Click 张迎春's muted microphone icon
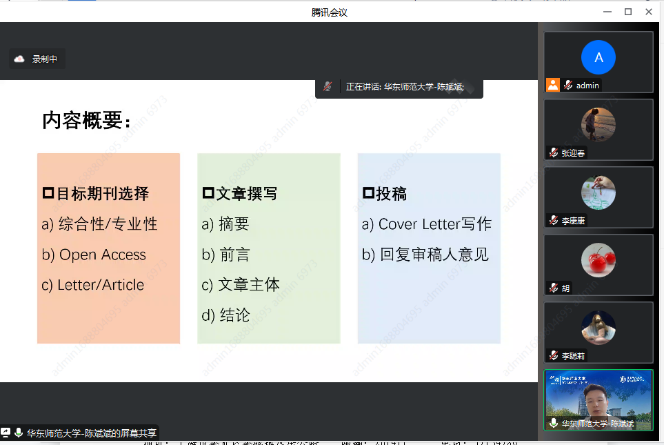Viewport: 664px width, 445px height. (553, 152)
